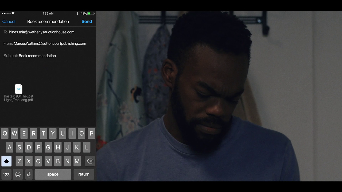This screenshot has height=192, width=342.
Task: Tap the Bluetooth icon in status bar
Action: 77,14
